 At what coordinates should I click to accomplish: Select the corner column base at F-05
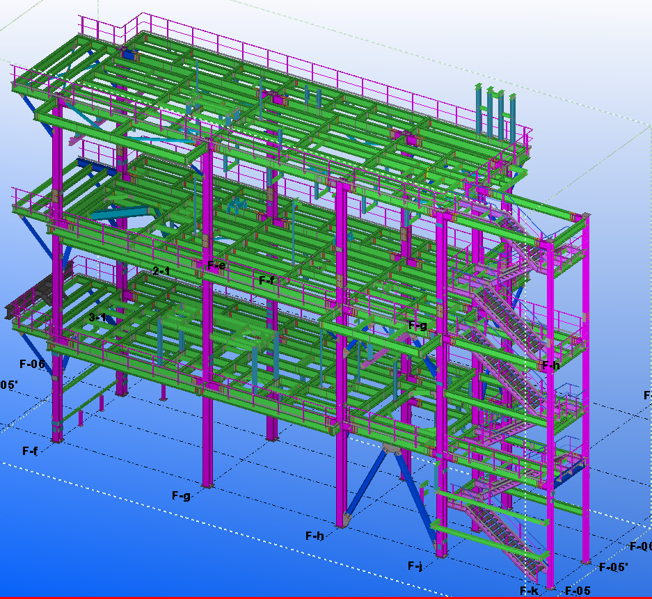[x=550, y=583]
